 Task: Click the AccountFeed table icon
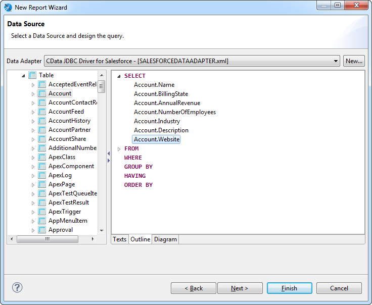coord(42,112)
